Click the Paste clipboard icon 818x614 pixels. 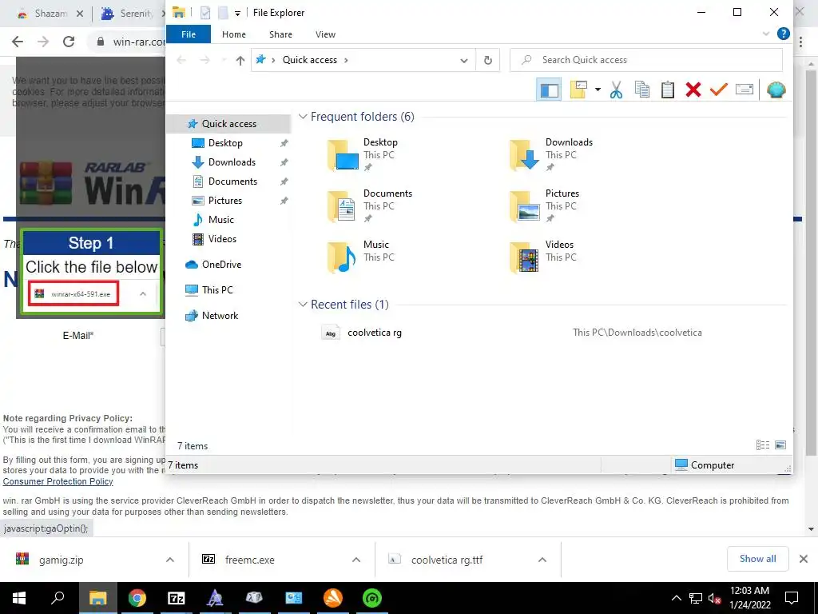pos(668,90)
